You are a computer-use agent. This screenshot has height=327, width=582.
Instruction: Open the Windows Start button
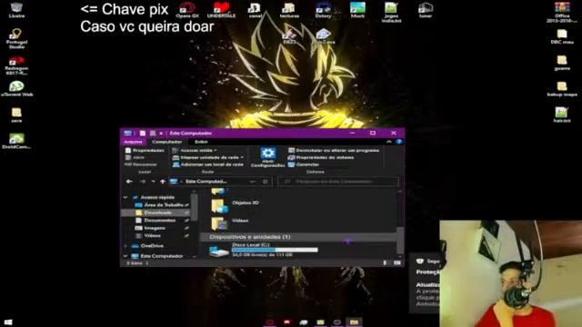point(8,322)
